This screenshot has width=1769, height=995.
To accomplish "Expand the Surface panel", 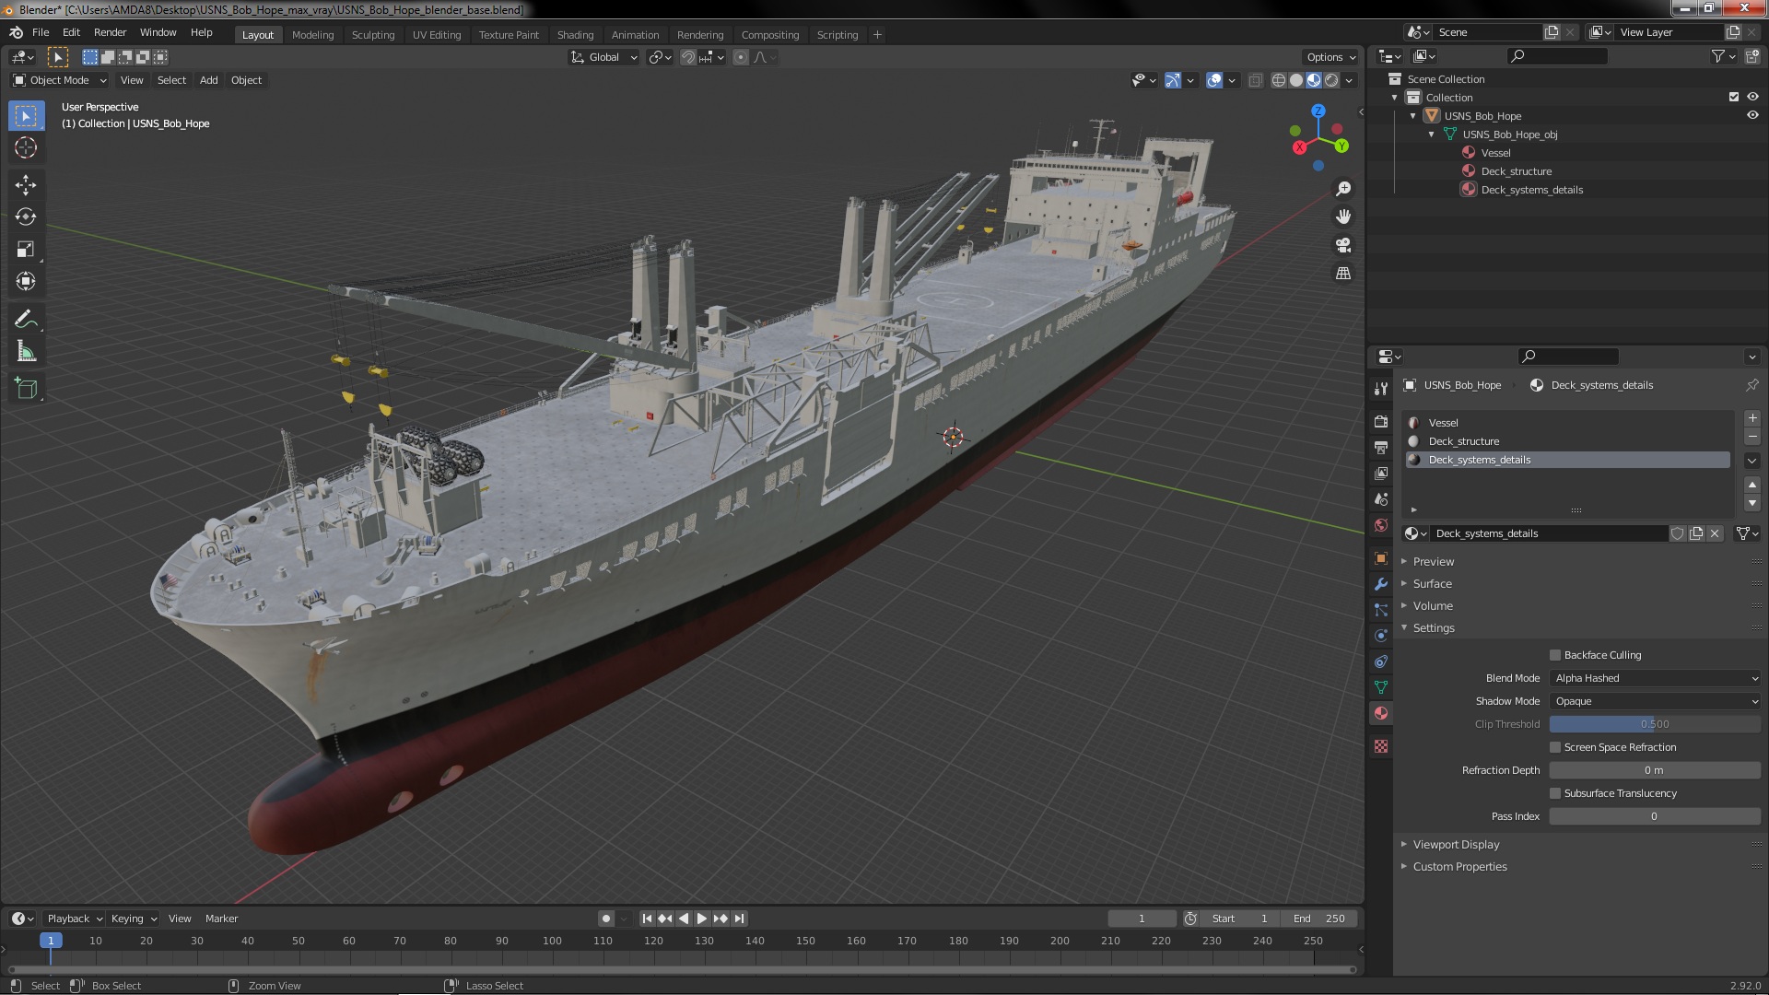I will tap(1432, 584).
